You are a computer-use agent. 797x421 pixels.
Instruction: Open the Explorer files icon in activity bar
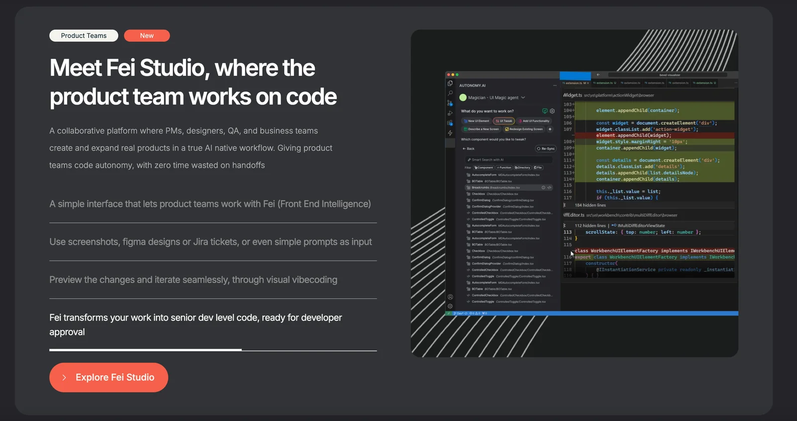[x=450, y=83]
